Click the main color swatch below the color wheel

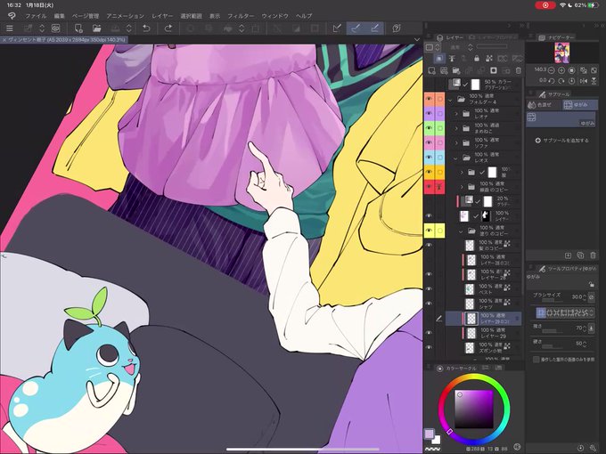pos(429,434)
